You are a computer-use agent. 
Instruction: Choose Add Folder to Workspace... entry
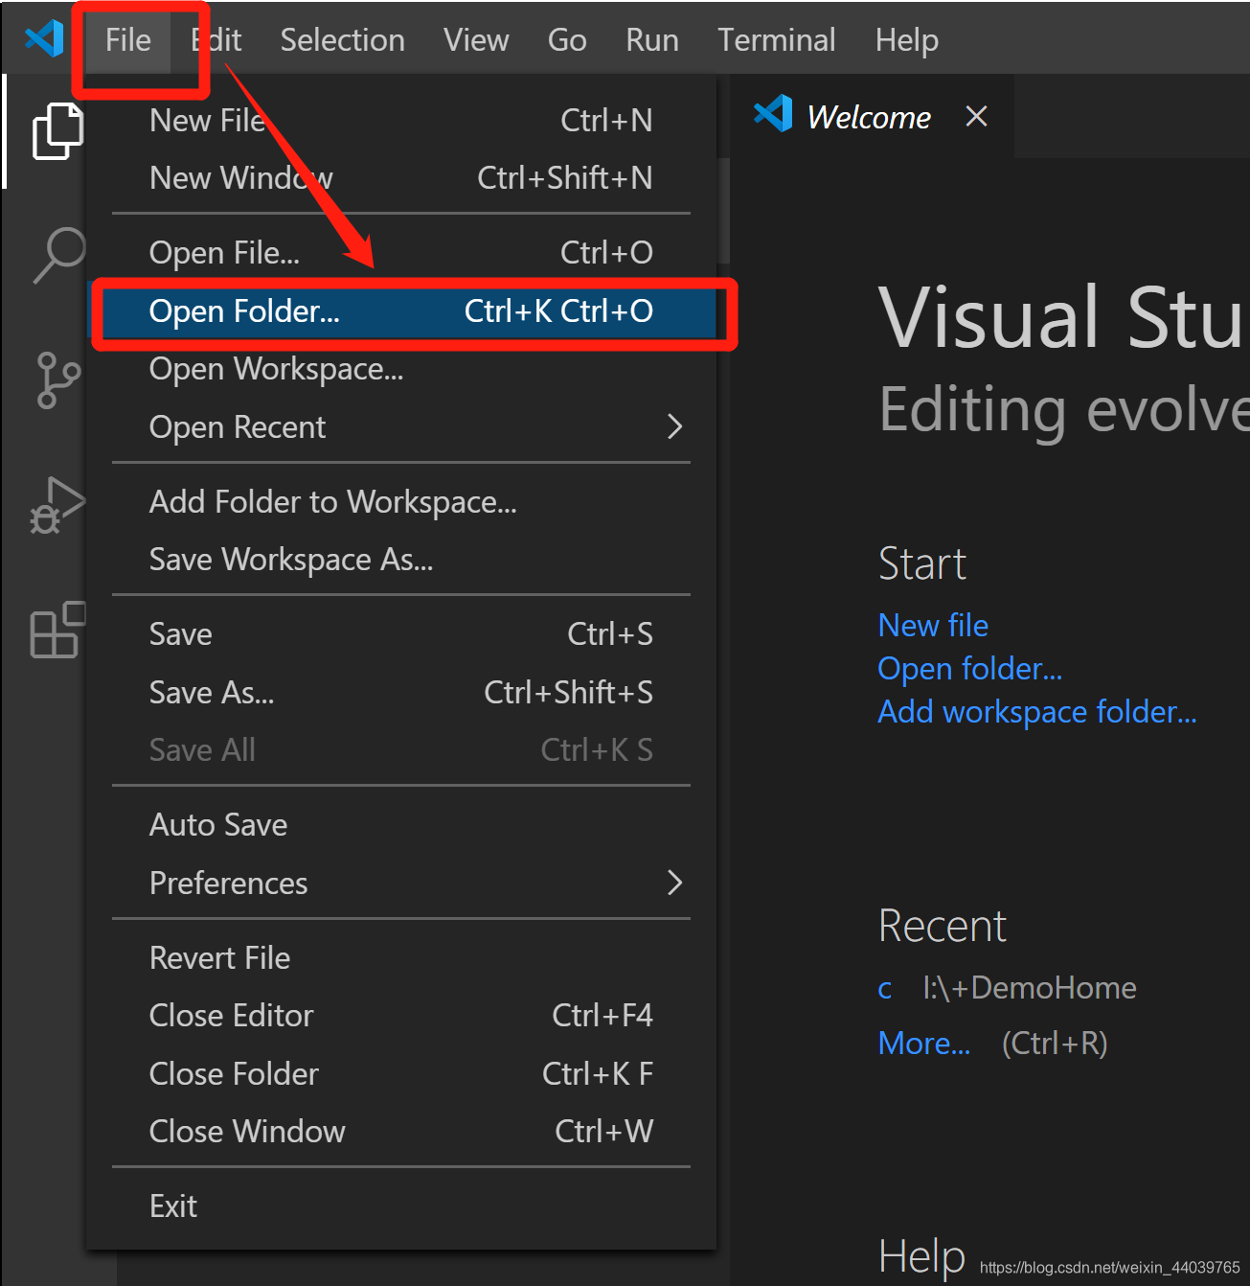pos(401,502)
